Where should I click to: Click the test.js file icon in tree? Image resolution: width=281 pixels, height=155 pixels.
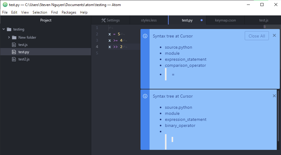(x=14, y=45)
